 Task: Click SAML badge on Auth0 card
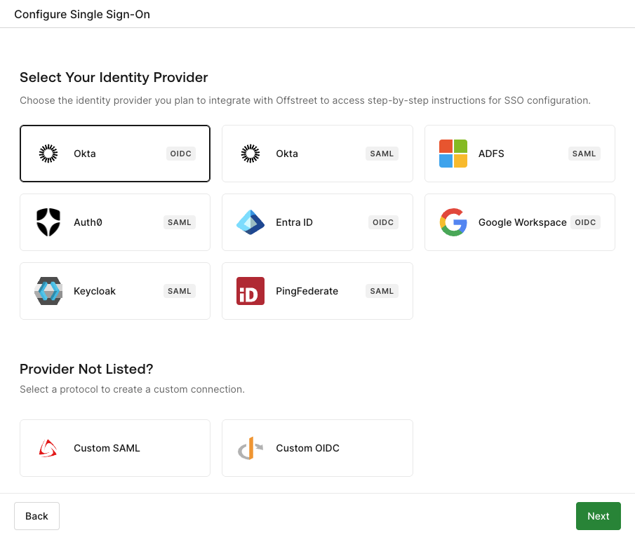pyautogui.click(x=180, y=222)
